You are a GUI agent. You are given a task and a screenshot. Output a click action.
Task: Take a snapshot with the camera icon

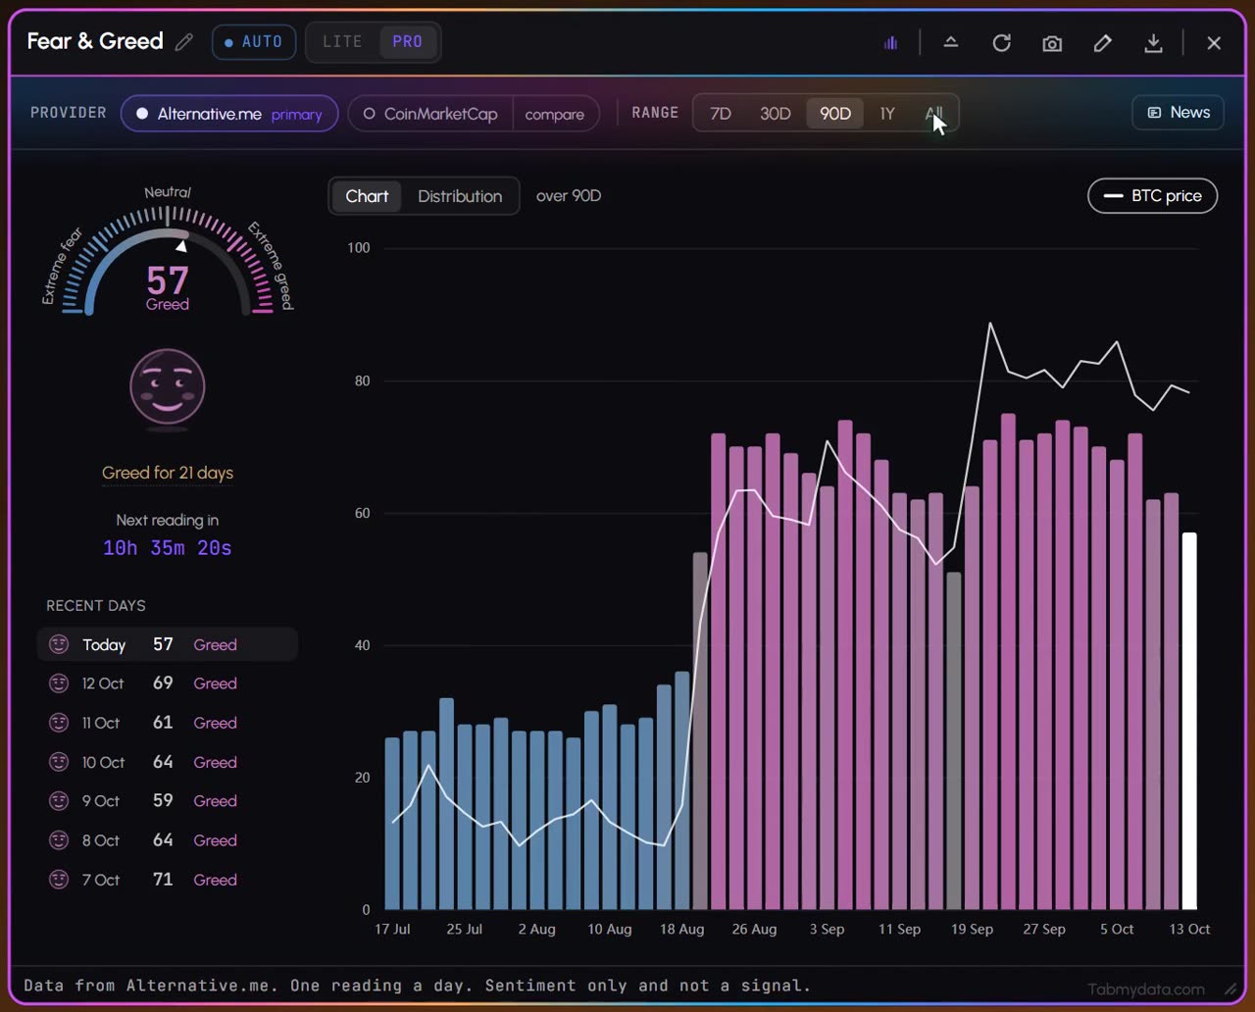pos(1052,43)
